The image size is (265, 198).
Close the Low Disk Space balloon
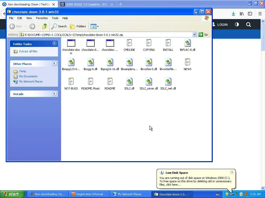click(x=232, y=172)
